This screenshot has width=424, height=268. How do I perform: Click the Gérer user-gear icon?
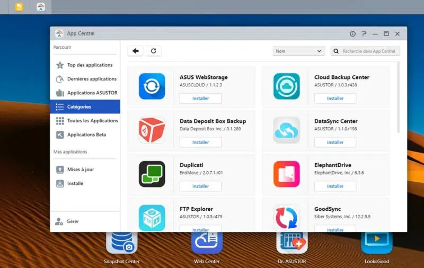click(59, 221)
